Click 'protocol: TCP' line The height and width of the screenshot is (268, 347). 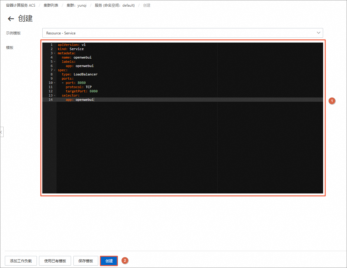pos(79,87)
